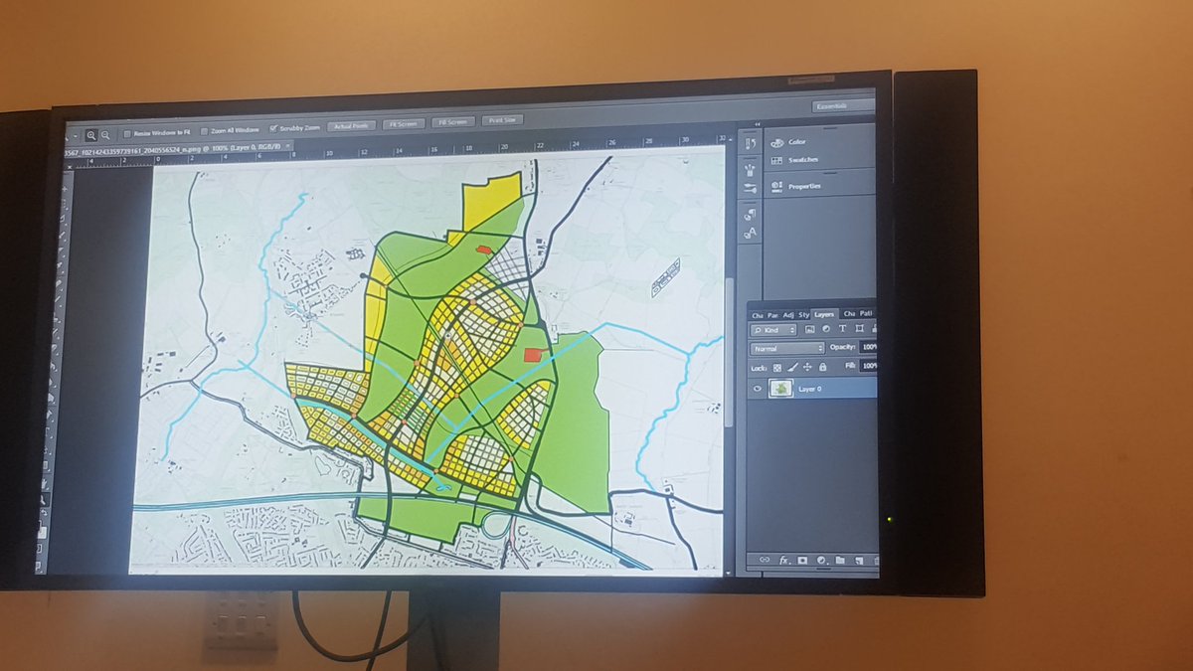The image size is (1193, 671).
Task: Click the tool preset picker arrow in options bar
Action: pyautogui.click(x=76, y=136)
